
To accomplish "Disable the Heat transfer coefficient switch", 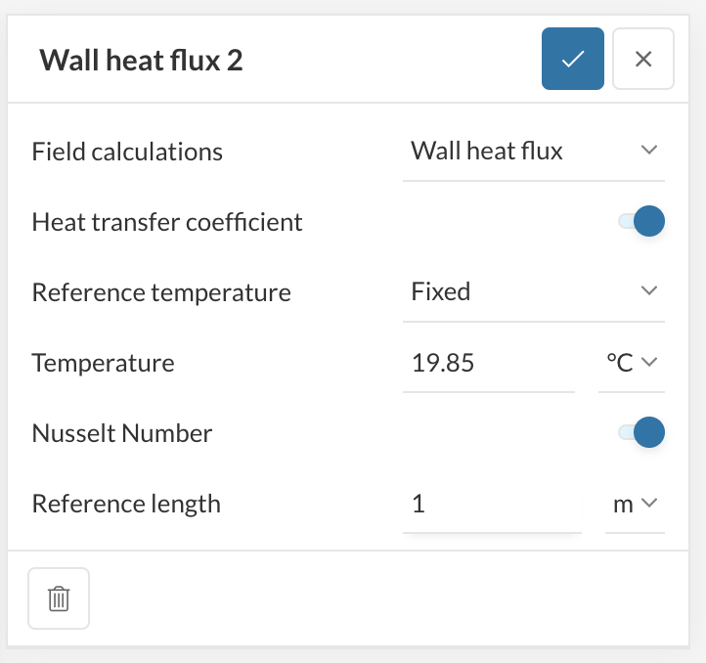I will pos(642,222).
